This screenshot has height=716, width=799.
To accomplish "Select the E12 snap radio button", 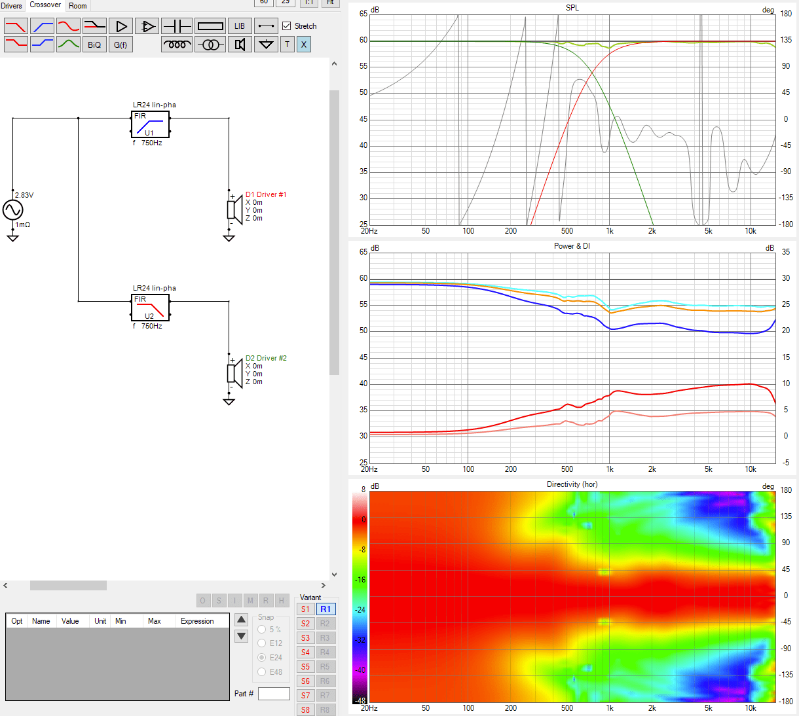I will click(262, 643).
